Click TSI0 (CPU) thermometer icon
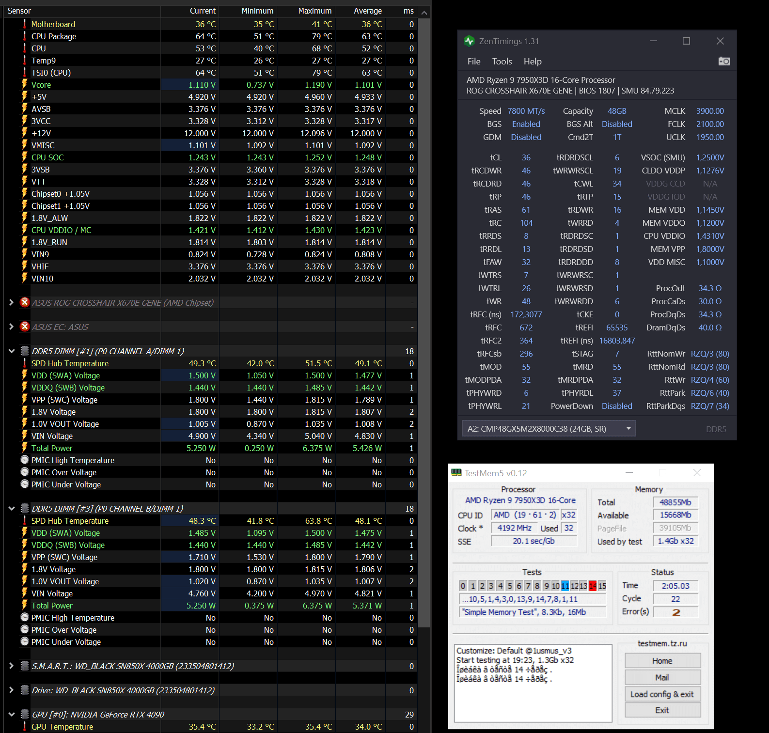The height and width of the screenshot is (733, 769). [x=25, y=72]
